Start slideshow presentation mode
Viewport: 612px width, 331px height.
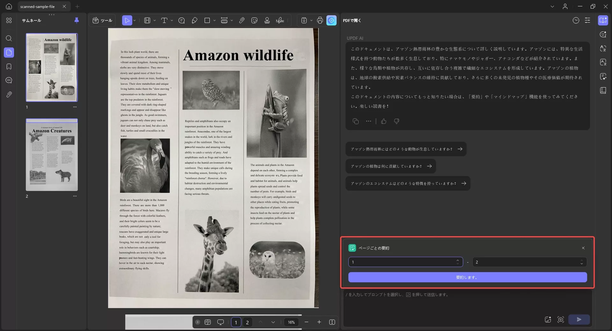point(220,322)
